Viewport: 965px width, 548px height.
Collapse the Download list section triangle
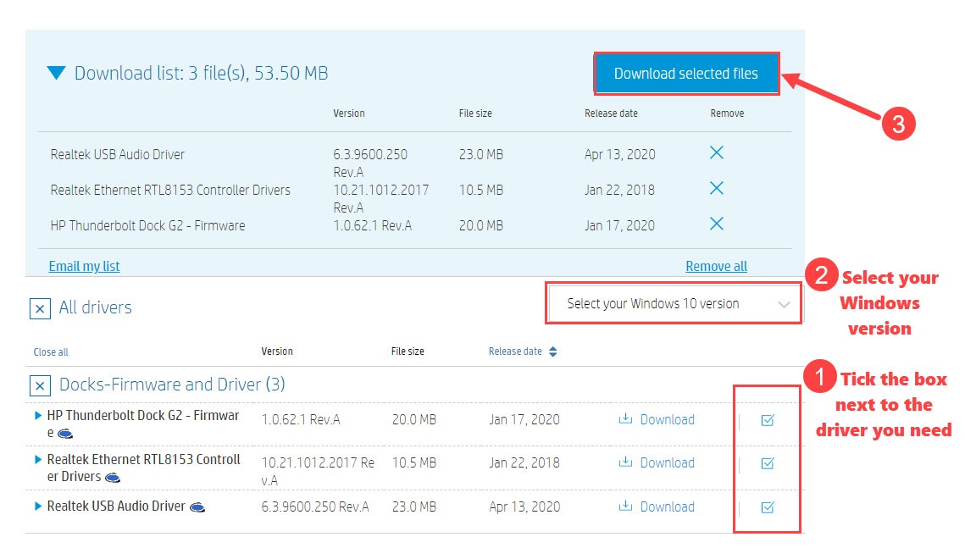56,74
